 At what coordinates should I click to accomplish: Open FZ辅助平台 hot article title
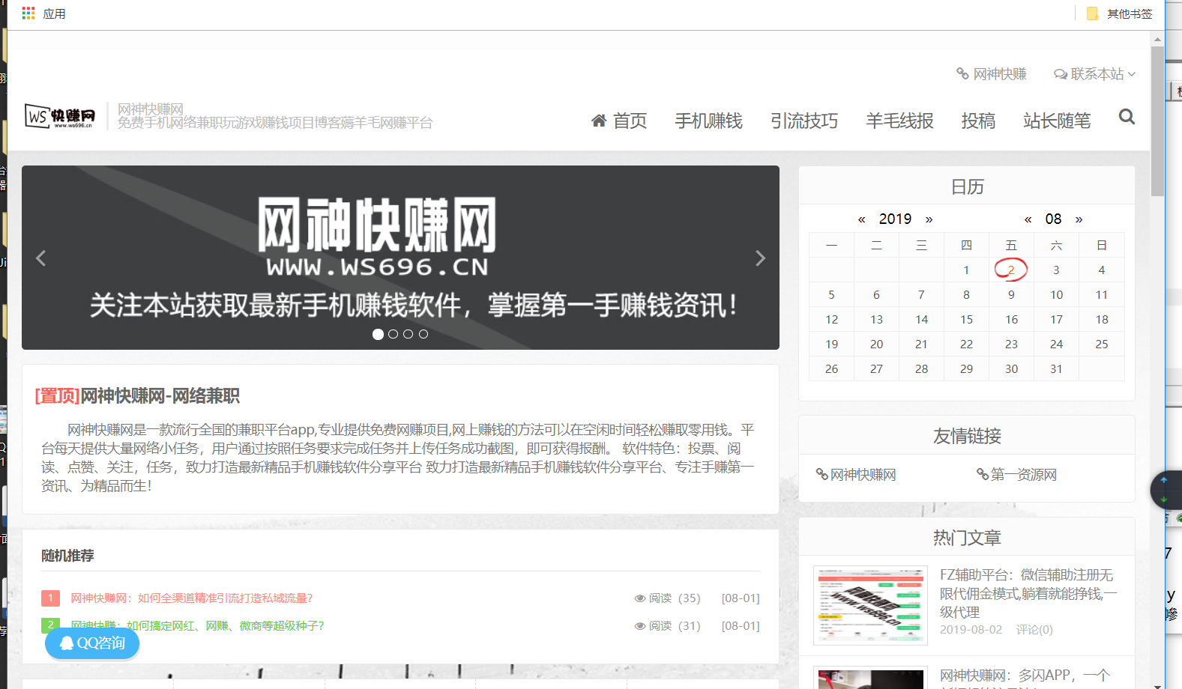click(1028, 593)
